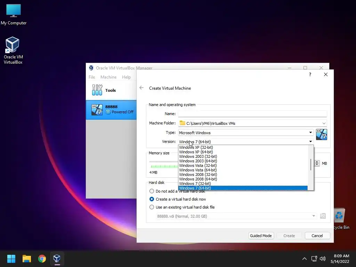Click VirtualBox taskbar icon
Screen dimensions: 356x267
tap(57, 259)
